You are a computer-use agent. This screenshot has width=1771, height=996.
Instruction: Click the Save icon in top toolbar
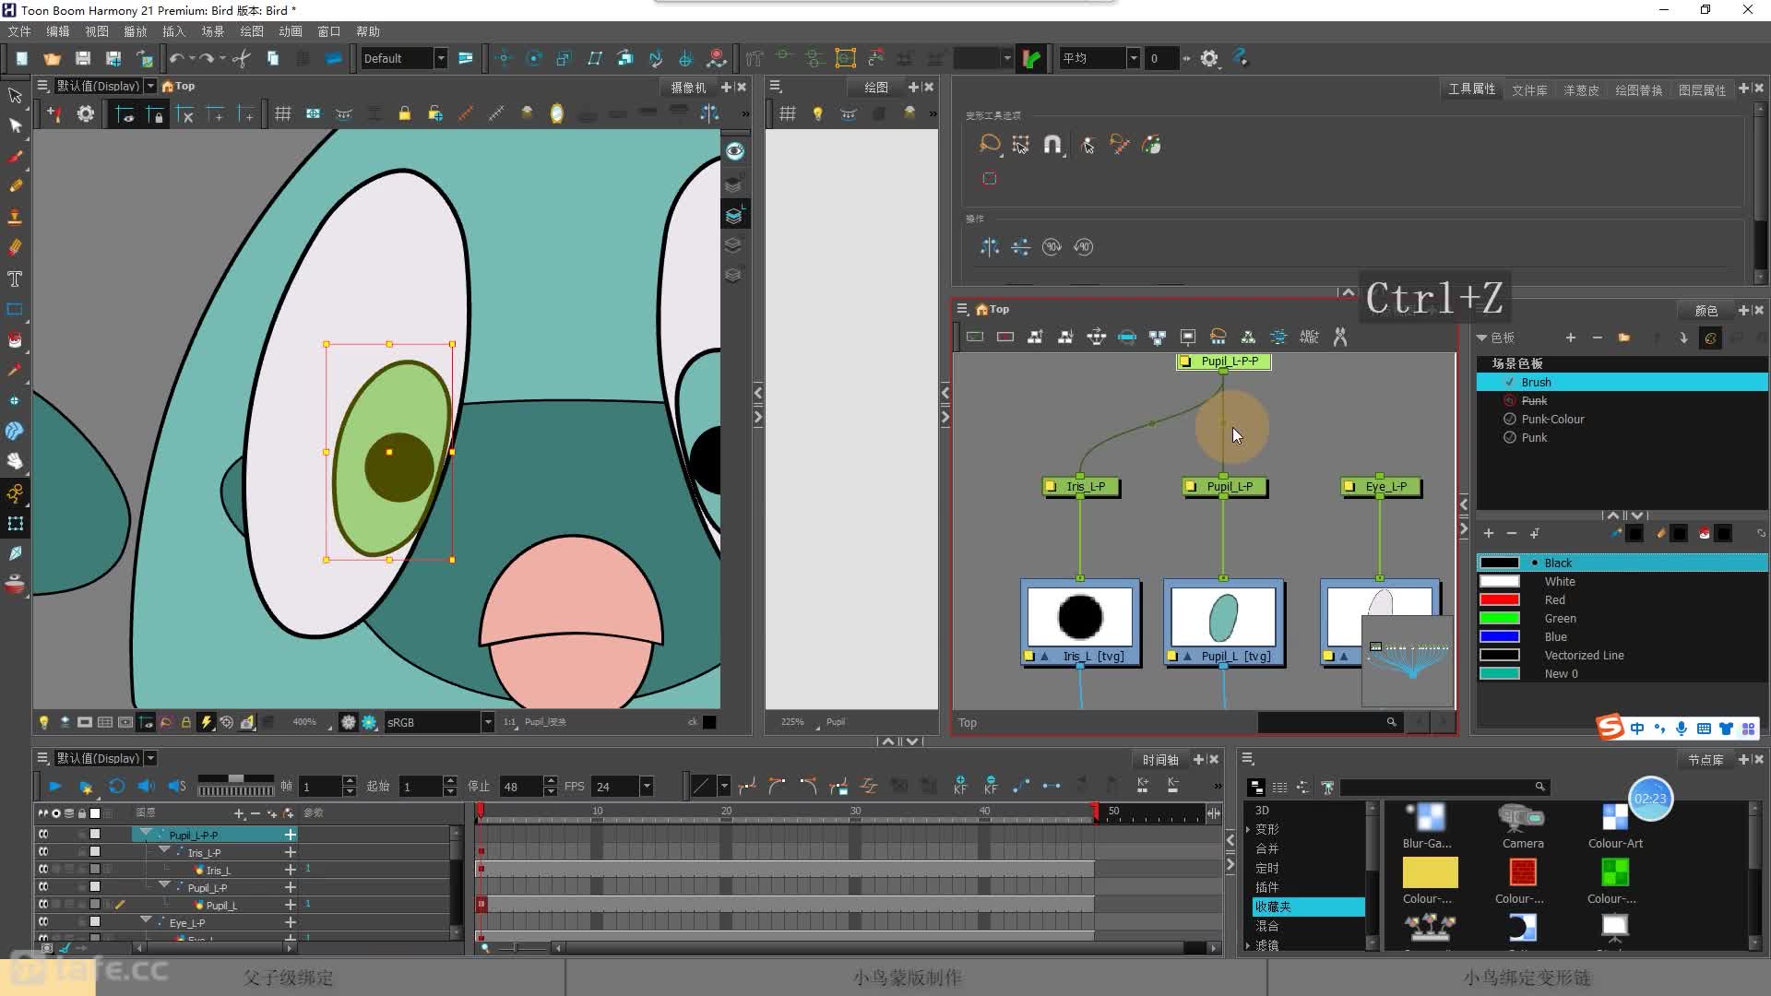point(83,58)
